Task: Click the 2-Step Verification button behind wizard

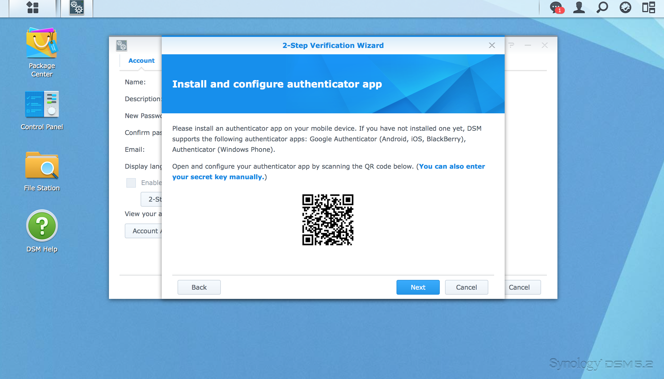Action: tap(151, 199)
